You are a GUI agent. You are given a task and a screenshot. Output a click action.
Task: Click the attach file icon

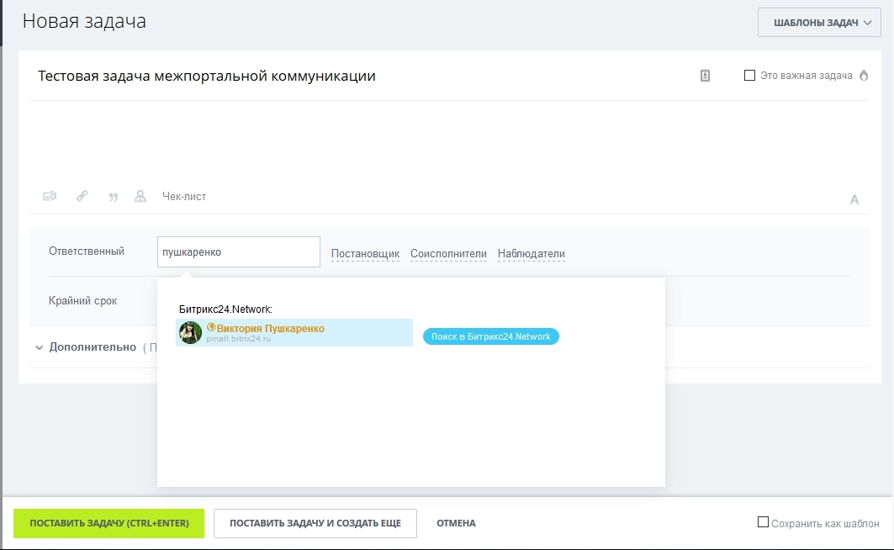[50, 196]
